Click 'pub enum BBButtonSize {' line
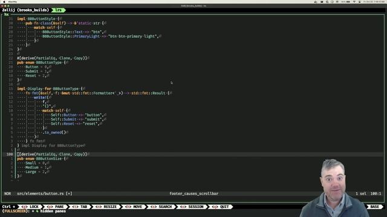 pyautogui.click(x=41, y=159)
